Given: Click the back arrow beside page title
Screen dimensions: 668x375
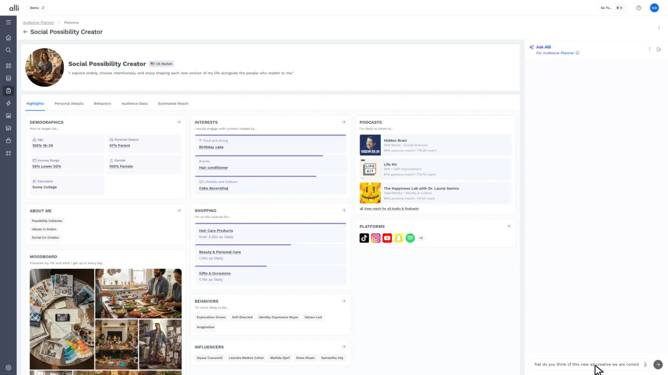Looking at the screenshot, I should [25, 32].
